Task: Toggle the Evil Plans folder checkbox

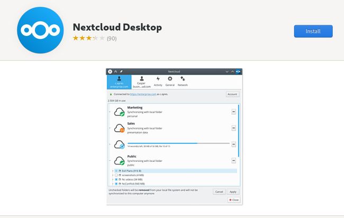Action: coord(116,171)
